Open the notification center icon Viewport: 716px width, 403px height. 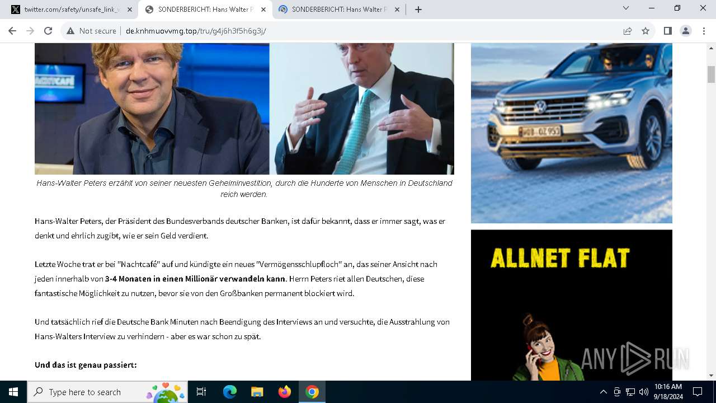[698, 392]
